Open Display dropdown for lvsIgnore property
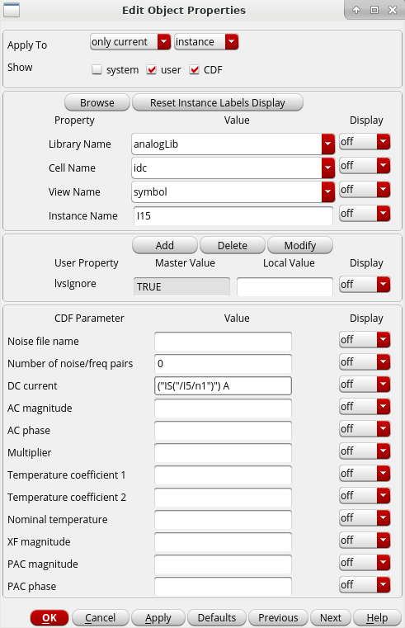Screen dimensions: 405x628 (x=365, y=285)
